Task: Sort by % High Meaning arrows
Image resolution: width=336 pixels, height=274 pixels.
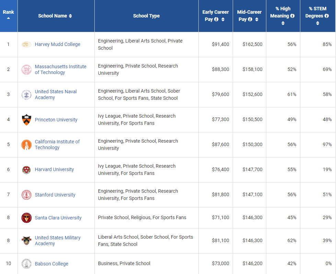Action: 283,23
